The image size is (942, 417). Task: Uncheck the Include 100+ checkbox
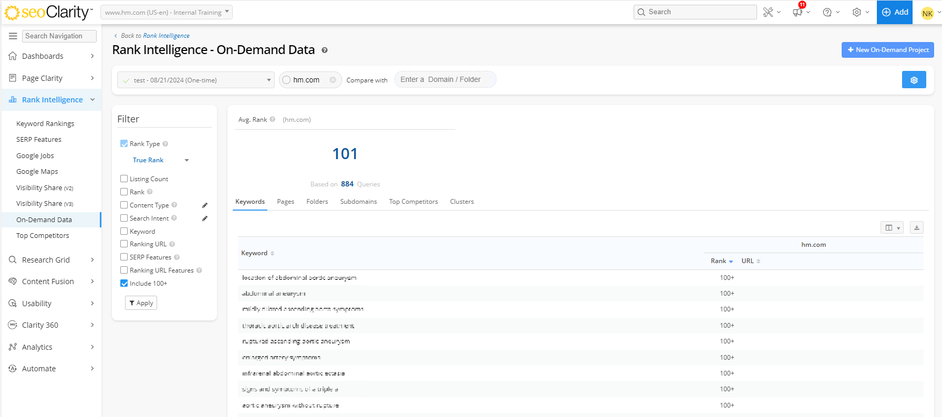pos(124,283)
